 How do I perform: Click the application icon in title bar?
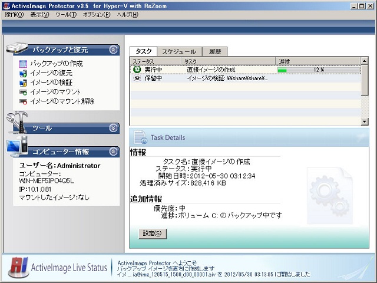point(6,6)
